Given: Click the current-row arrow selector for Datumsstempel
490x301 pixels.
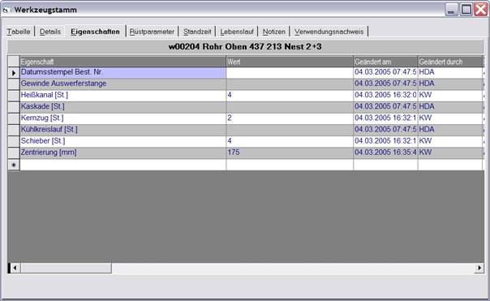Looking at the screenshot, I should [14, 72].
